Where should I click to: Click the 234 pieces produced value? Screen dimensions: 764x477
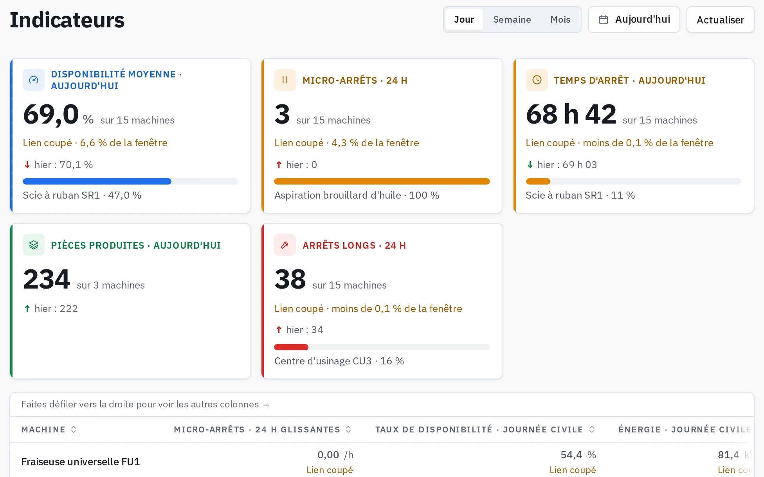tap(47, 280)
